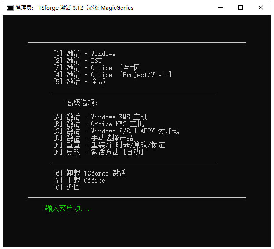Image resolution: width=274 pixels, height=249 pixels.
Task: Select line '[F] 更改 - 激活方法 [自动]'
Action: pos(98,152)
